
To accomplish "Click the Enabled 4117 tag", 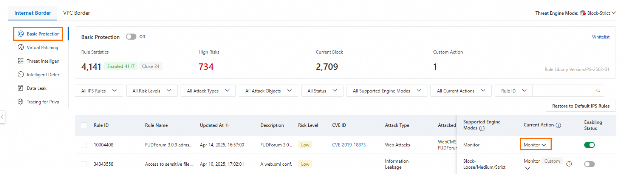I will (x=121, y=66).
